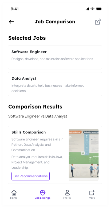Image resolution: width=110 pixels, height=208 pixels.
Task: Tap the battery indicator icon
Action: coord(99,9)
